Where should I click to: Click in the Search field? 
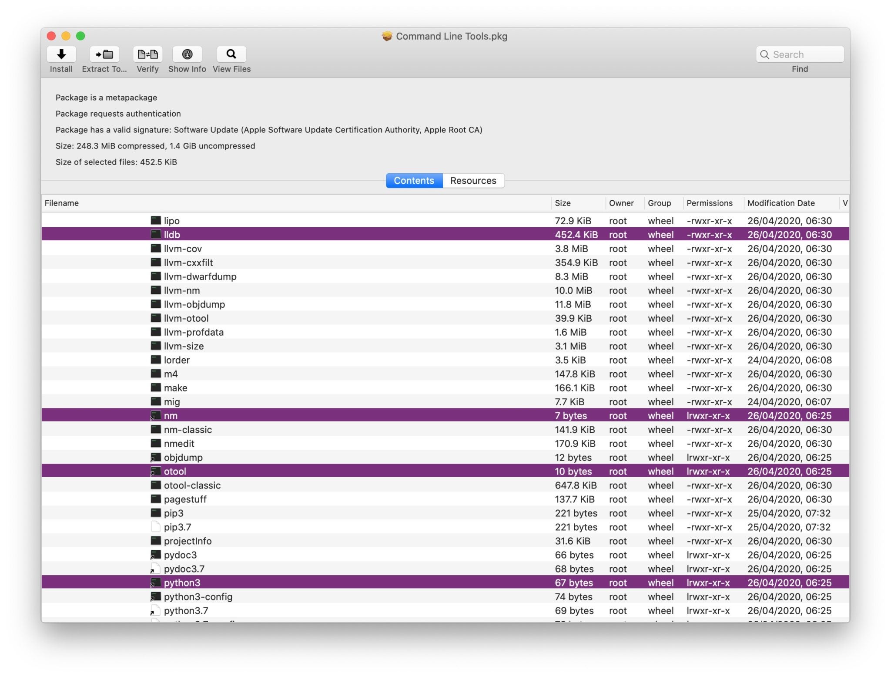click(805, 54)
